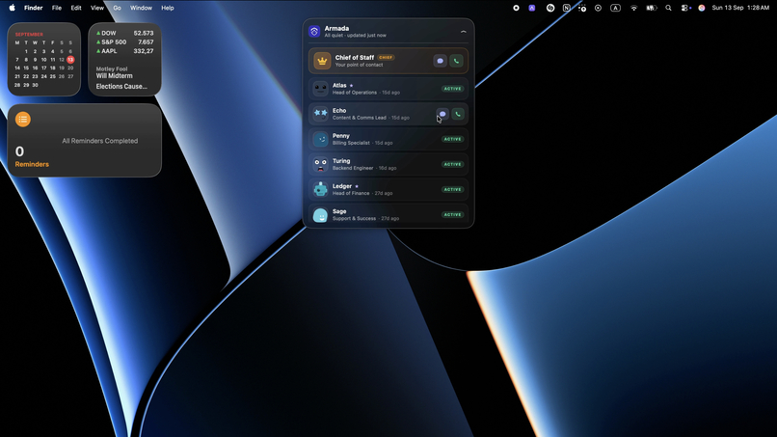Click the ACTIVE badge for Penny
The image size is (777, 437).
(452, 139)
